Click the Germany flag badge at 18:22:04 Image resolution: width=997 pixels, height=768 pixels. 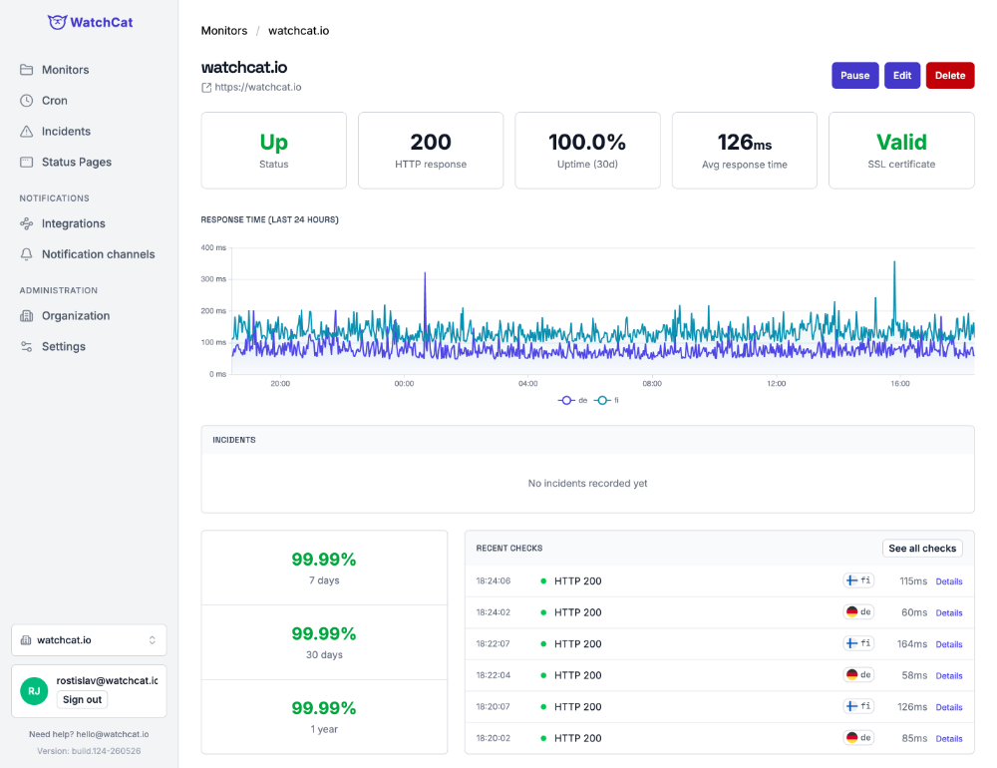point(858,674)
